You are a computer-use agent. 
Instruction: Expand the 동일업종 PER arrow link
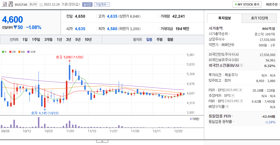pos(232,116)
